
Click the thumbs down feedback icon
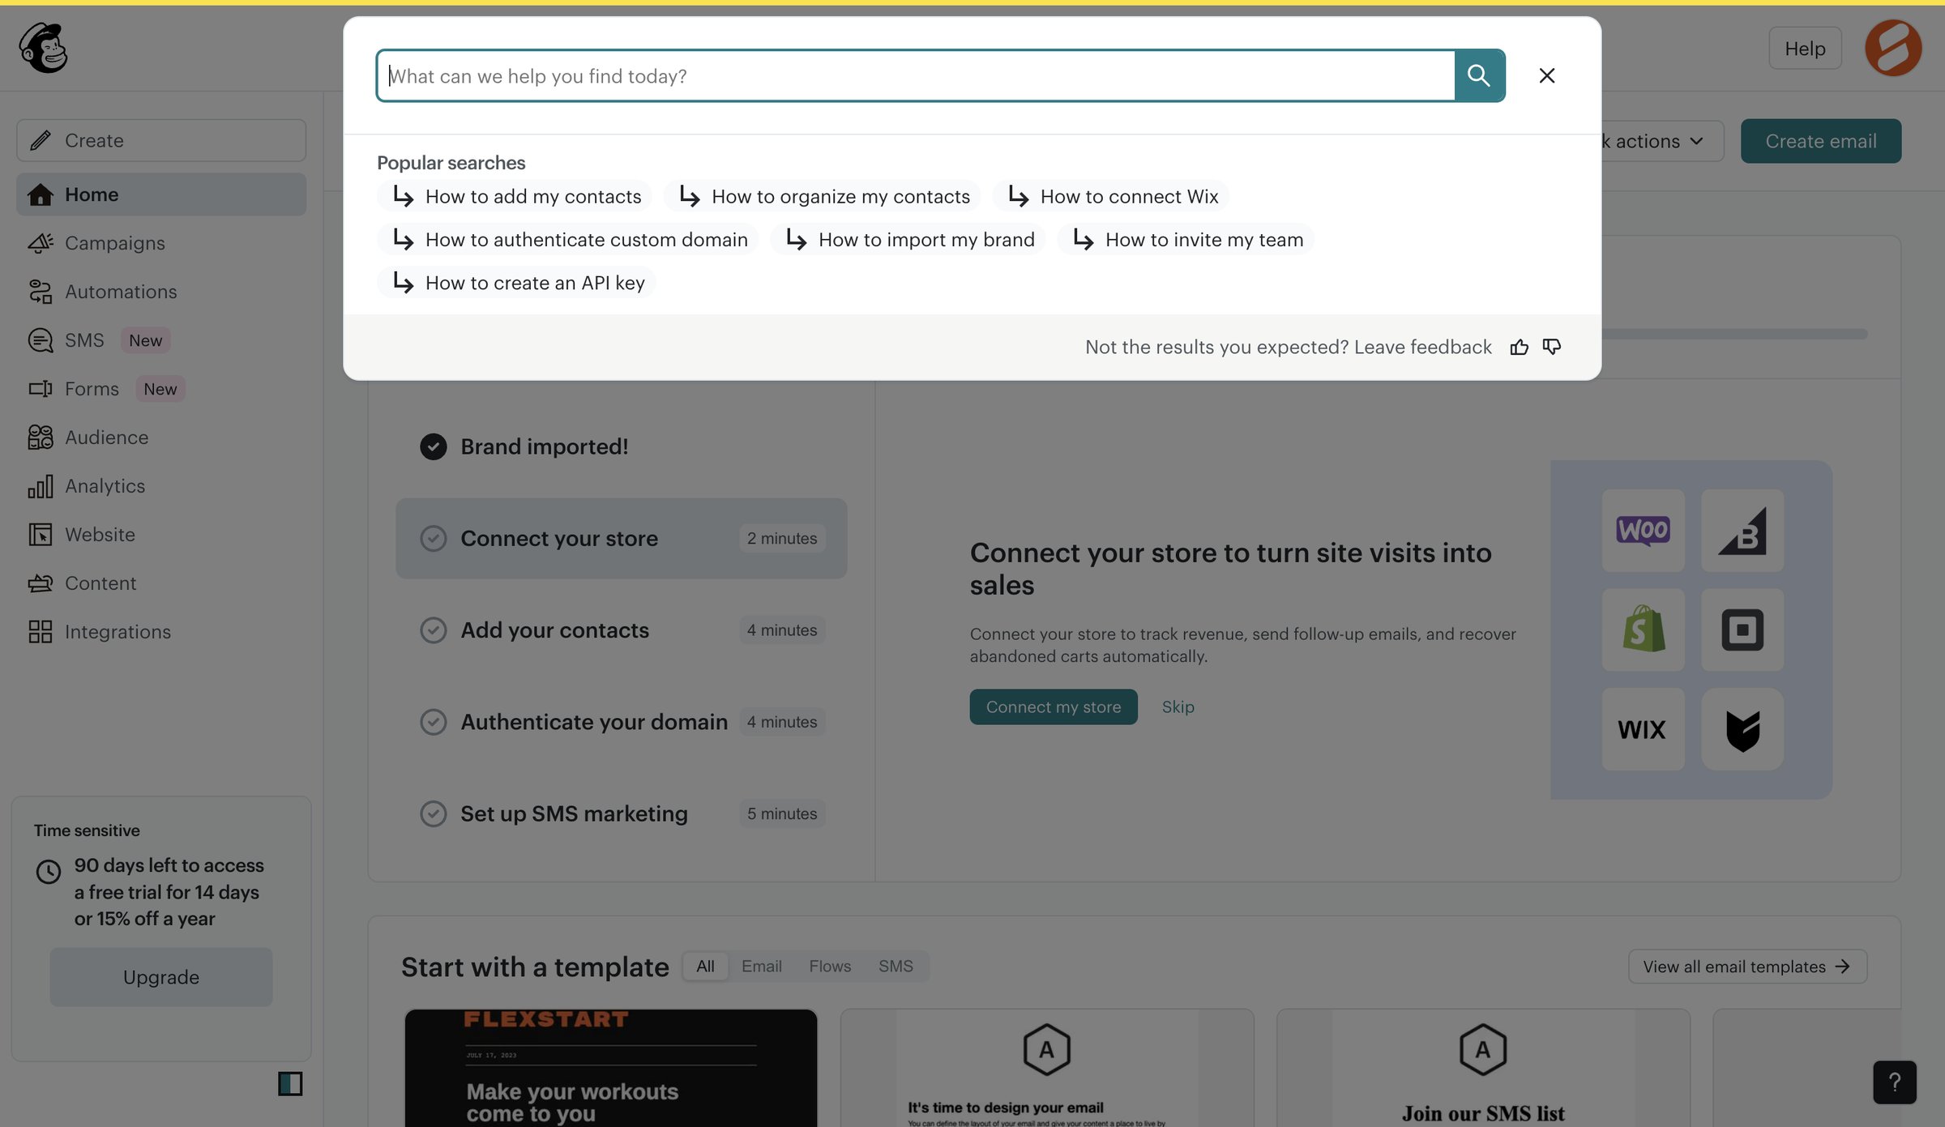click(x=1551, y=347)
